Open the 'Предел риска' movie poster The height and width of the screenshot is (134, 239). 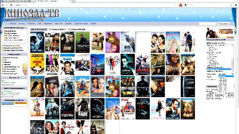[67, 109]
